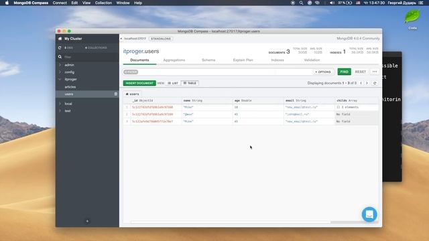This screenshot has height=241, width=429.
Task: Switch to Table view
Action: coord(190,83)
